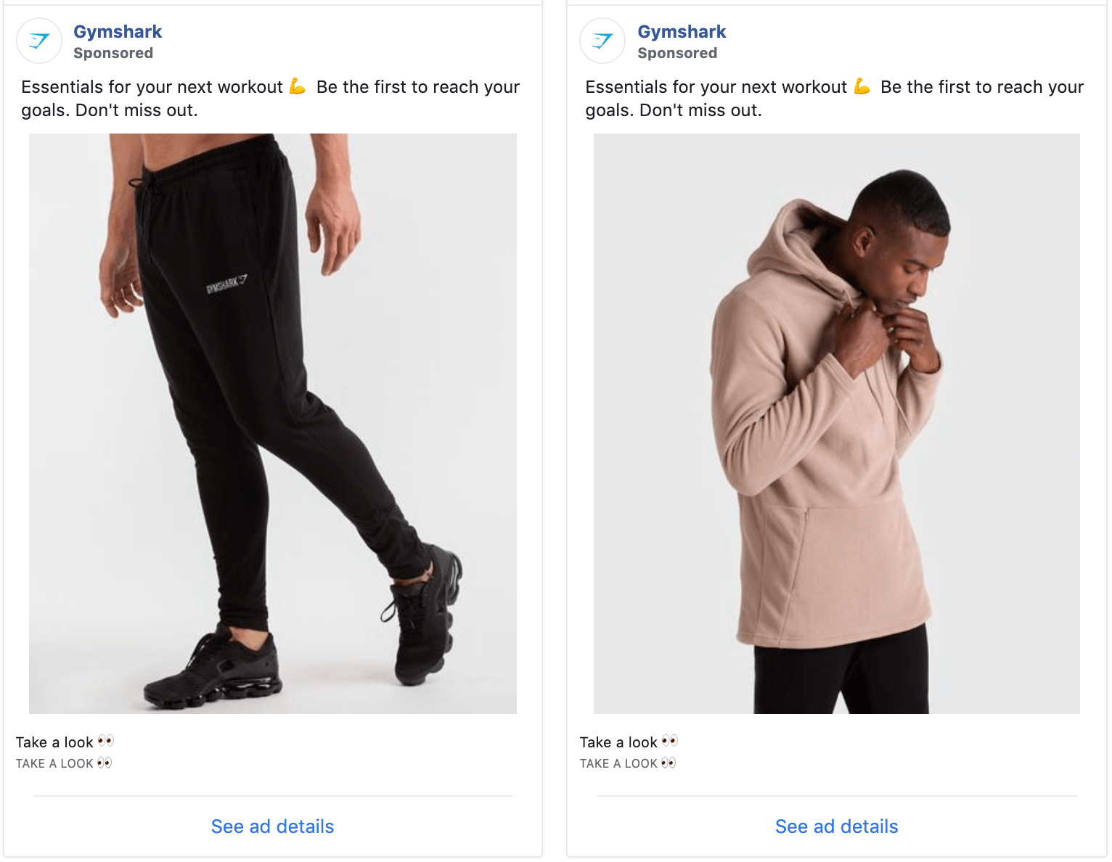Screen dimensions: 1112x862
Task: Click the flexed bicep emoji in right ad text
Action: coord(861,86)
